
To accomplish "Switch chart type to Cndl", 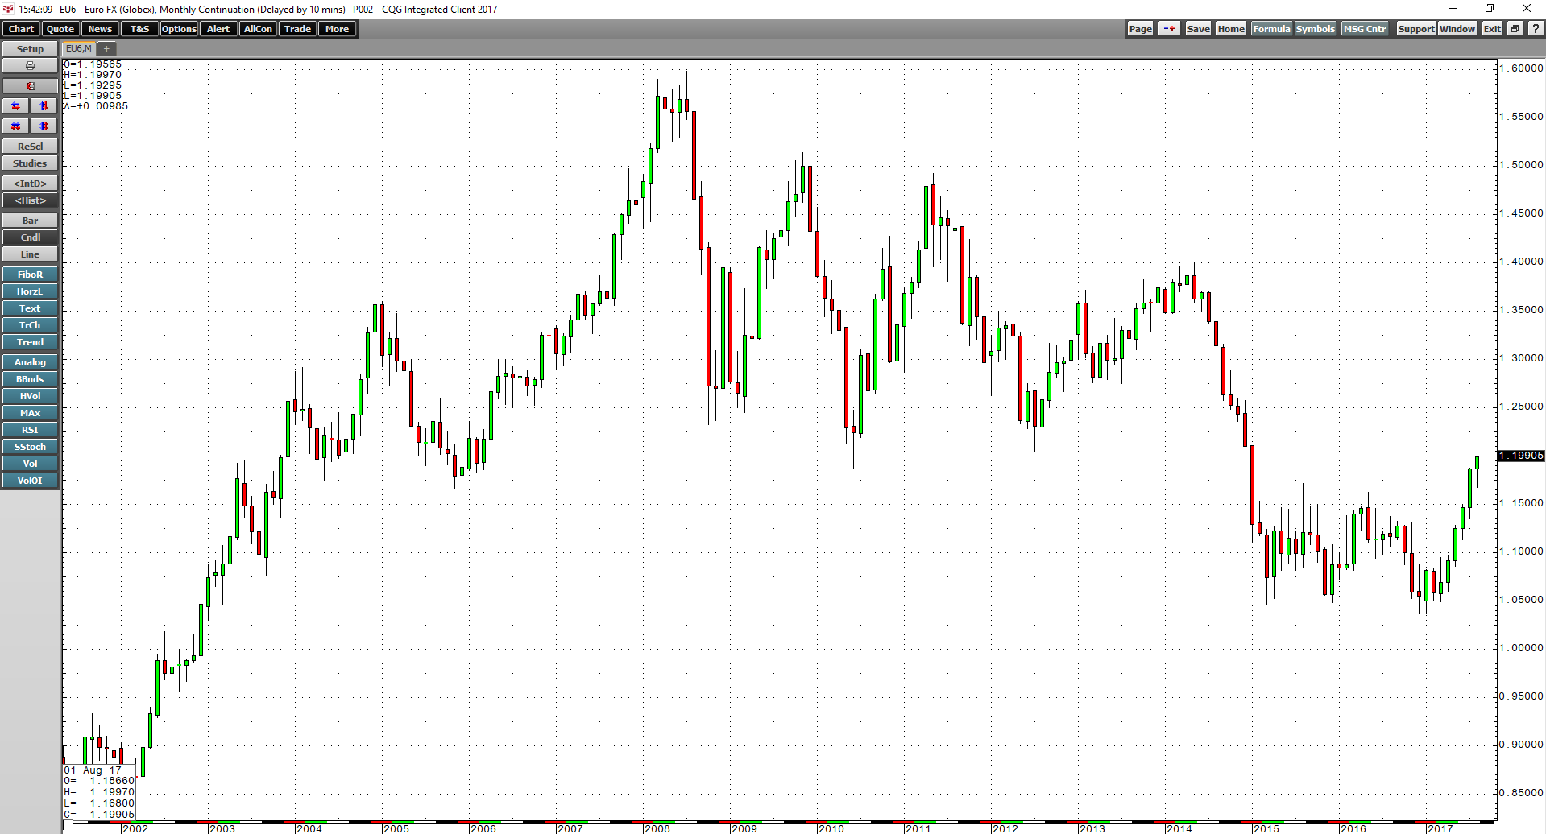I will pyautogui.click(x=30, y=237).
